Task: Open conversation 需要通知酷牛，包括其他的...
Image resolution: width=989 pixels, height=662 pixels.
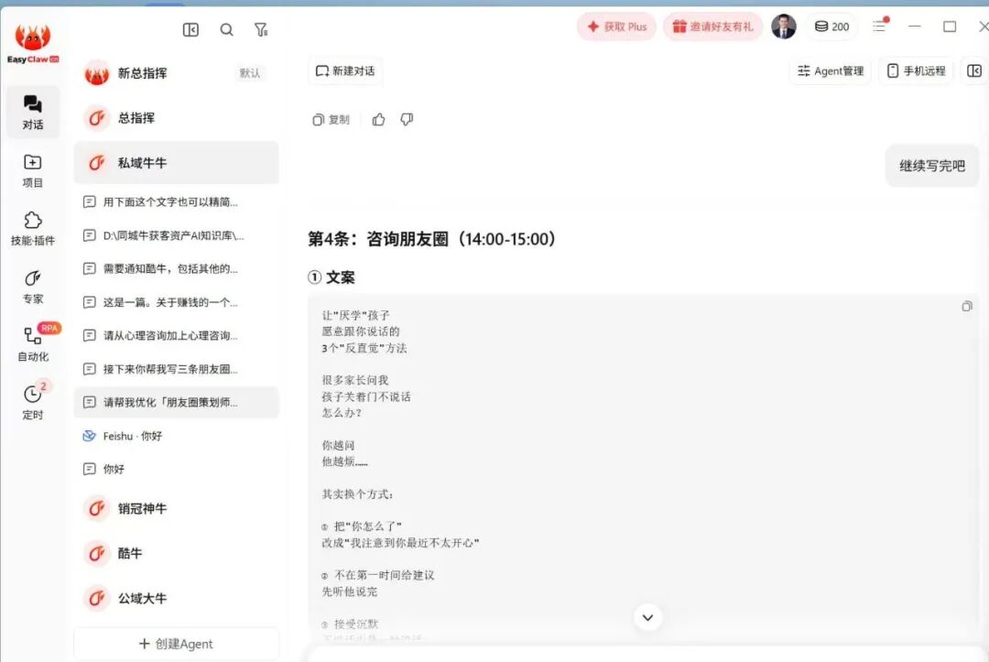Action: pos(176,268)
